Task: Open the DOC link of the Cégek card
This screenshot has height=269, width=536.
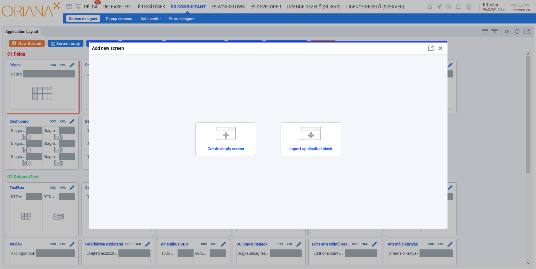Action: click(53, 65)
